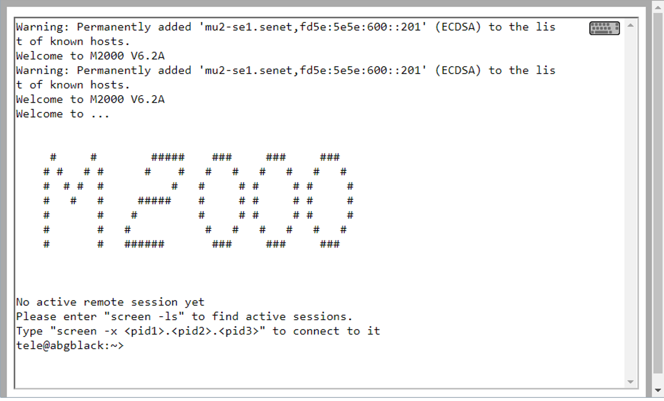Open the on-screen virtual keyboard icon
Viewport: 664px width, 401px height.
coord(604,28)
